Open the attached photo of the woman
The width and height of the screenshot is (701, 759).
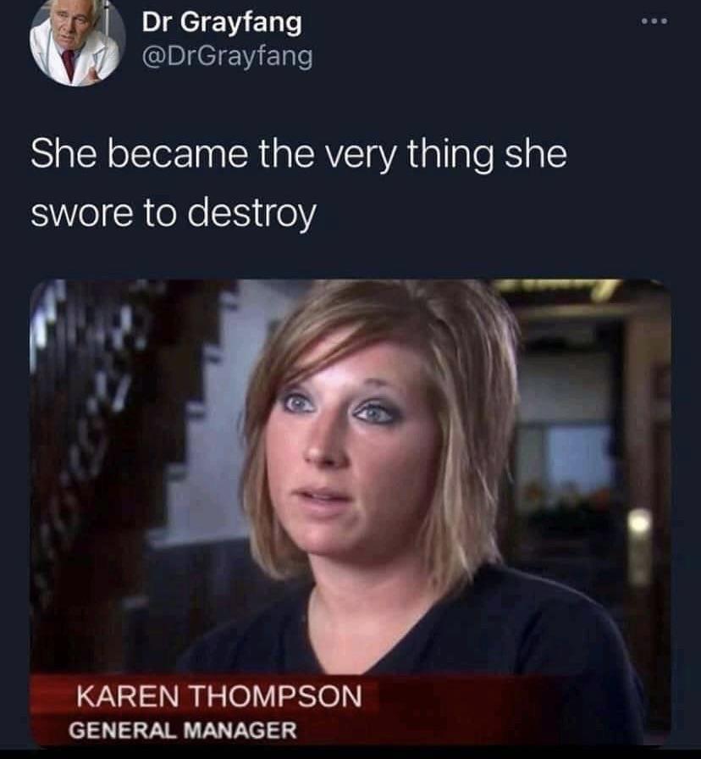[350, 513]
